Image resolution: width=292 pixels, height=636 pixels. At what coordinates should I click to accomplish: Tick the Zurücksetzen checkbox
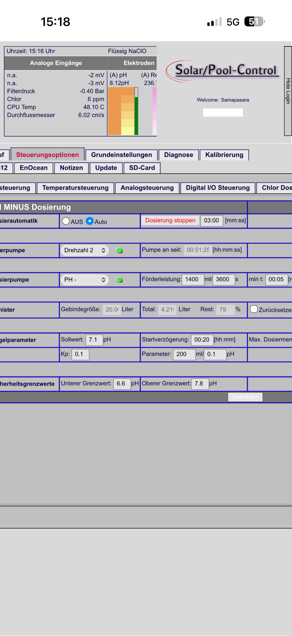click(254, 309)
